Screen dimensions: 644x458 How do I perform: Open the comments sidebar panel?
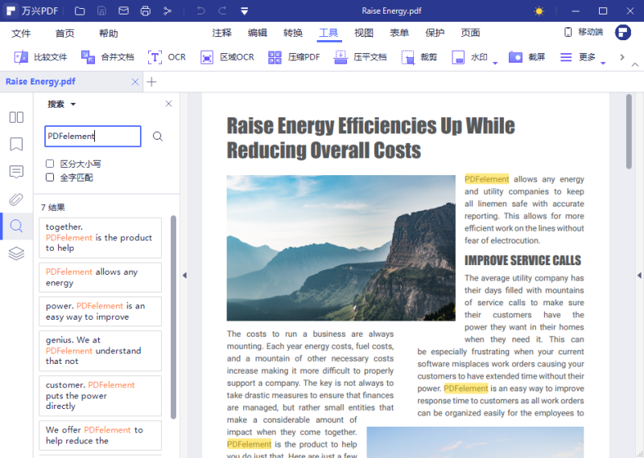click(x=16, y=172)
